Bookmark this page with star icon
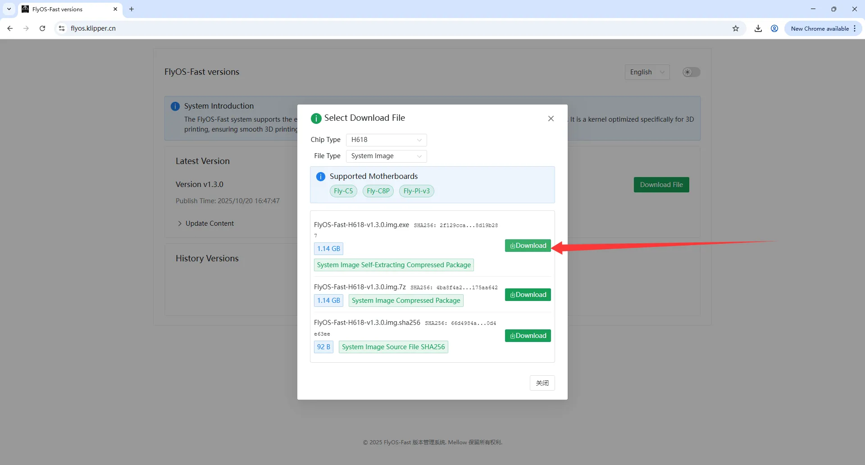 pyautogui.click(x=736, y=28)
